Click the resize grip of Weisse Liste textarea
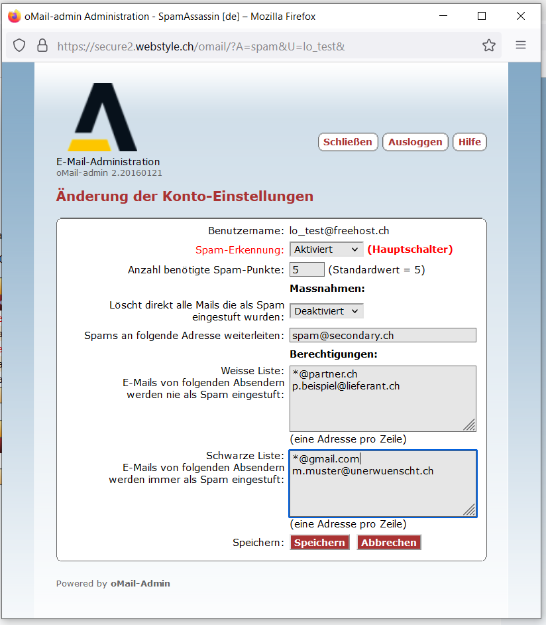 (469, 425)
